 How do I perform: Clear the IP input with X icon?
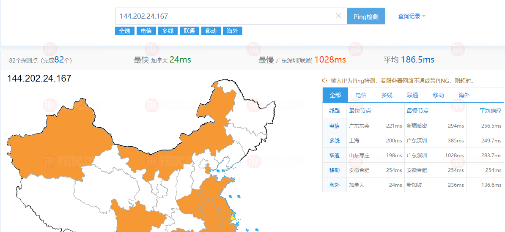click(339, 16)
